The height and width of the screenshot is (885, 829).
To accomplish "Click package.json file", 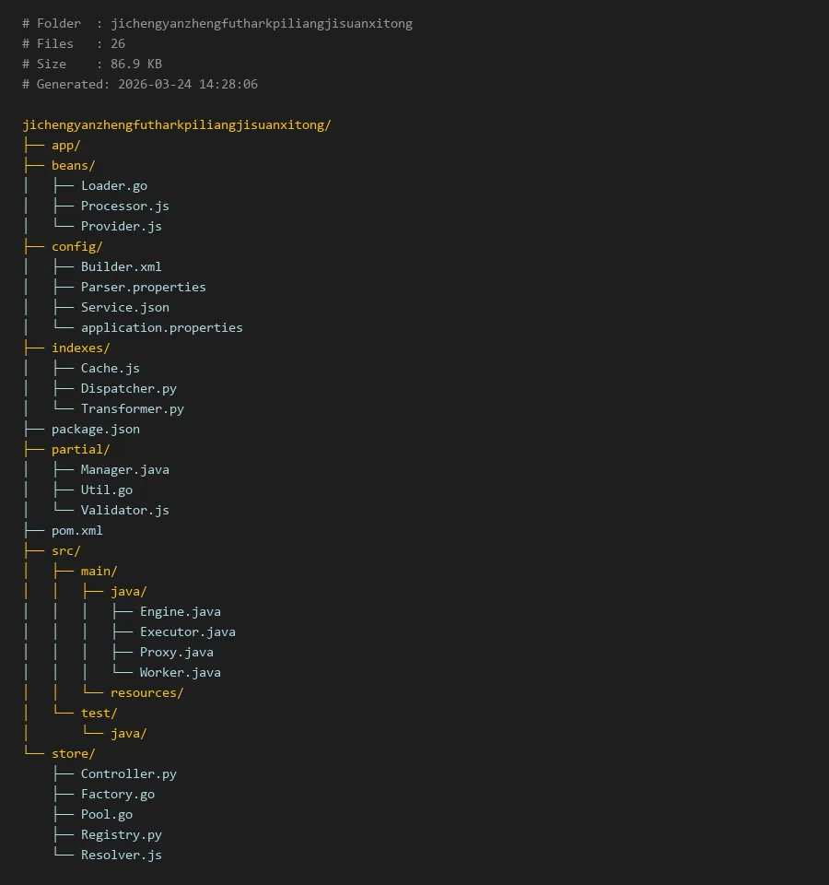I will (x=95, y=429).
